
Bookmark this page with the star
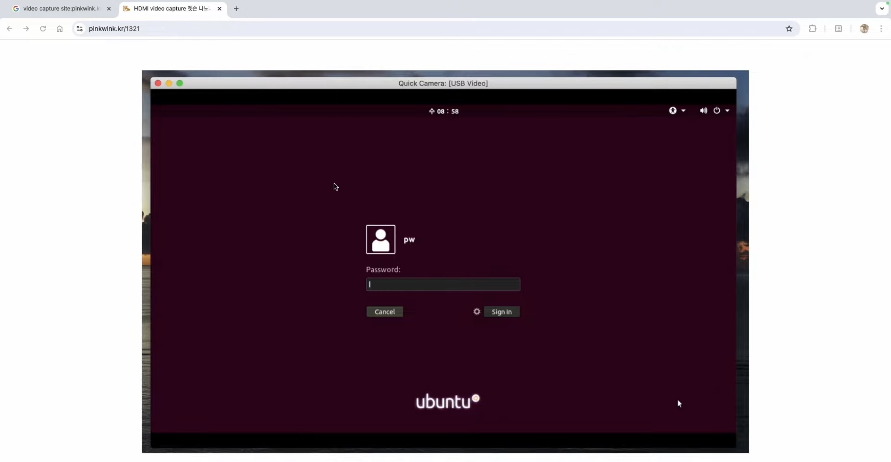click(x=789, y=29)
